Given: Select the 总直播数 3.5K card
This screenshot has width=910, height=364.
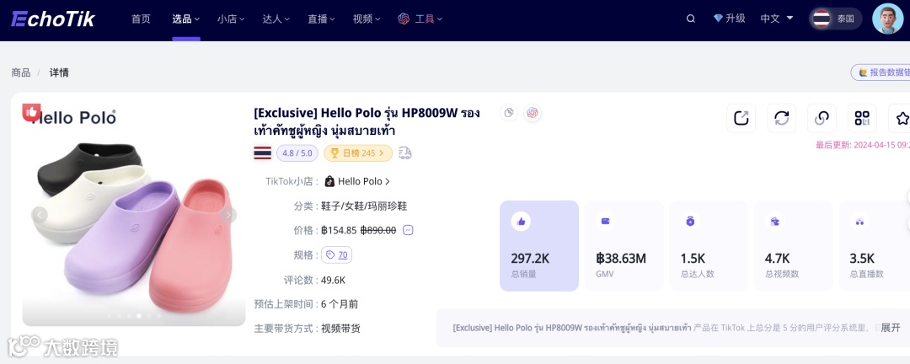Looking at the screenshot, I should (874, 246).
